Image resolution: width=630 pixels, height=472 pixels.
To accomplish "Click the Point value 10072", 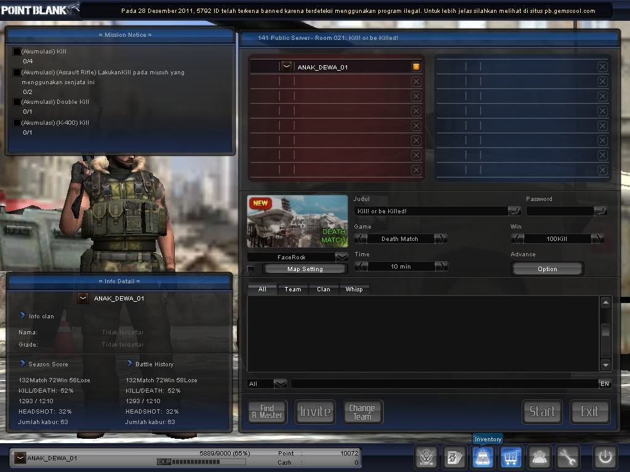I will click(x=349, y=453).
